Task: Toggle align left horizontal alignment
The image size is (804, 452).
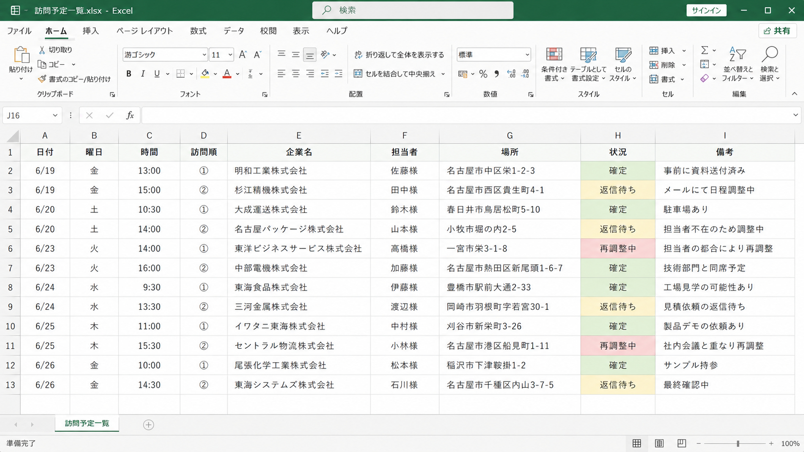Action: pyautogui.click(x=281, y=73)
